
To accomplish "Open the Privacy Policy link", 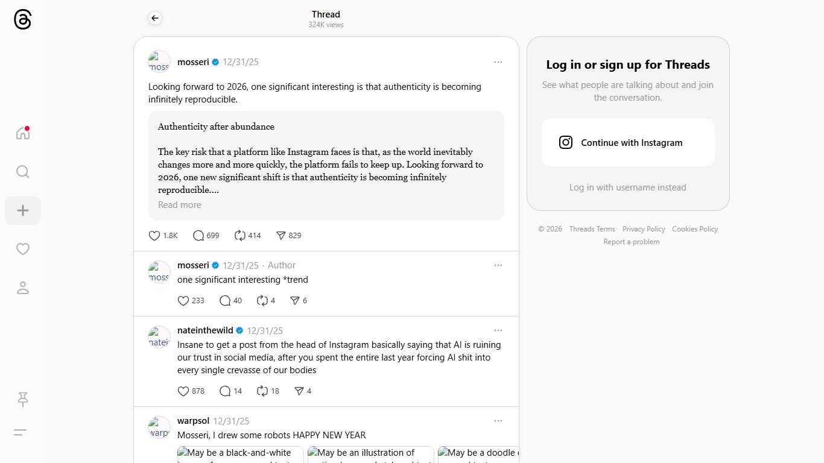I will [x=644, y=229].
